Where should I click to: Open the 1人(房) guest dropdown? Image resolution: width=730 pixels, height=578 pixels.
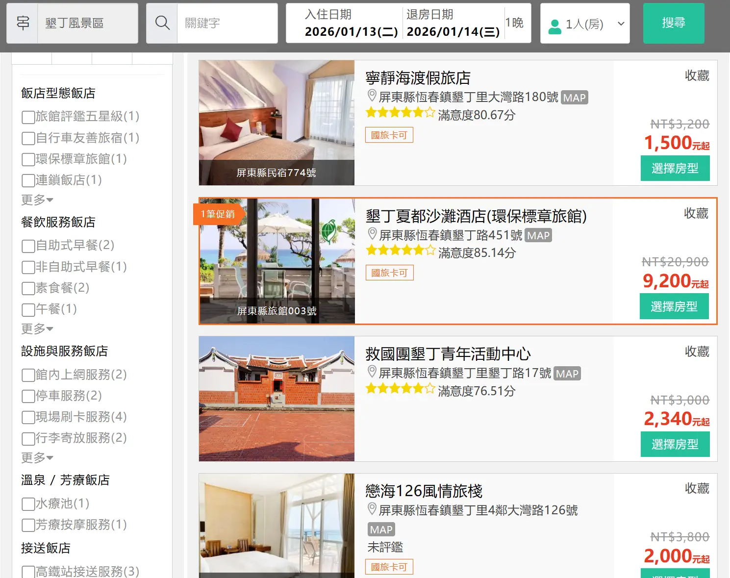(584, 24)
